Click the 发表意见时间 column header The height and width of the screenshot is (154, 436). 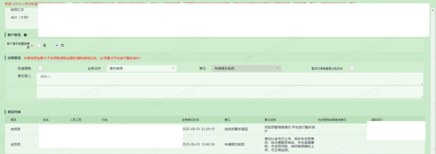pos(190,120)
